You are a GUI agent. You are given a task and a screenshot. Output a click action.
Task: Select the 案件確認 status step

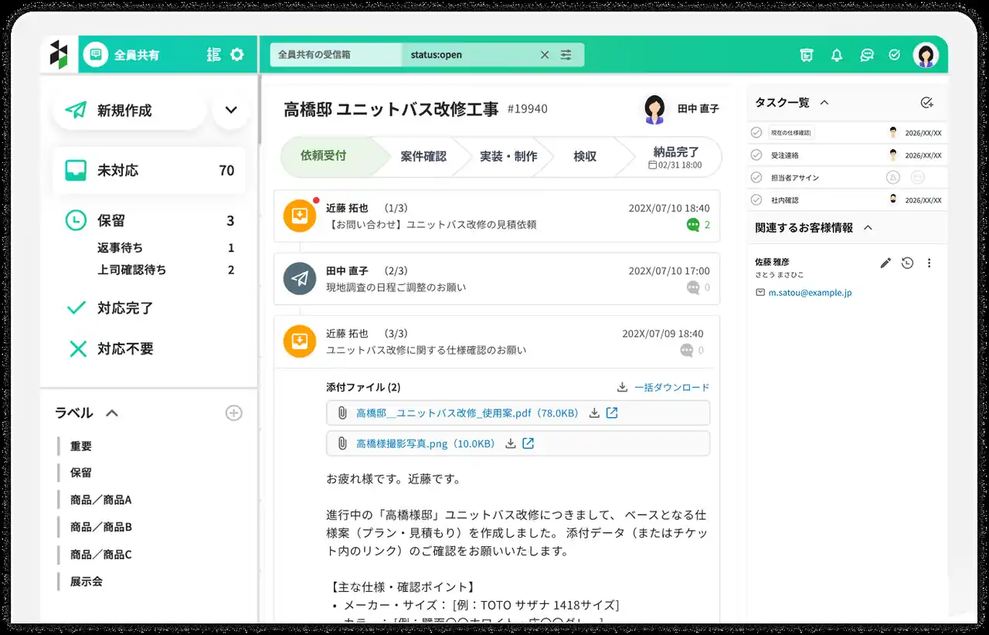423,157
